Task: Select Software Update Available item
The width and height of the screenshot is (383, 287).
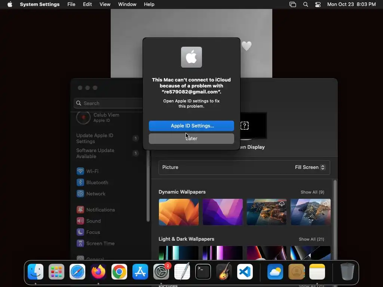Action: pos(107,153)
